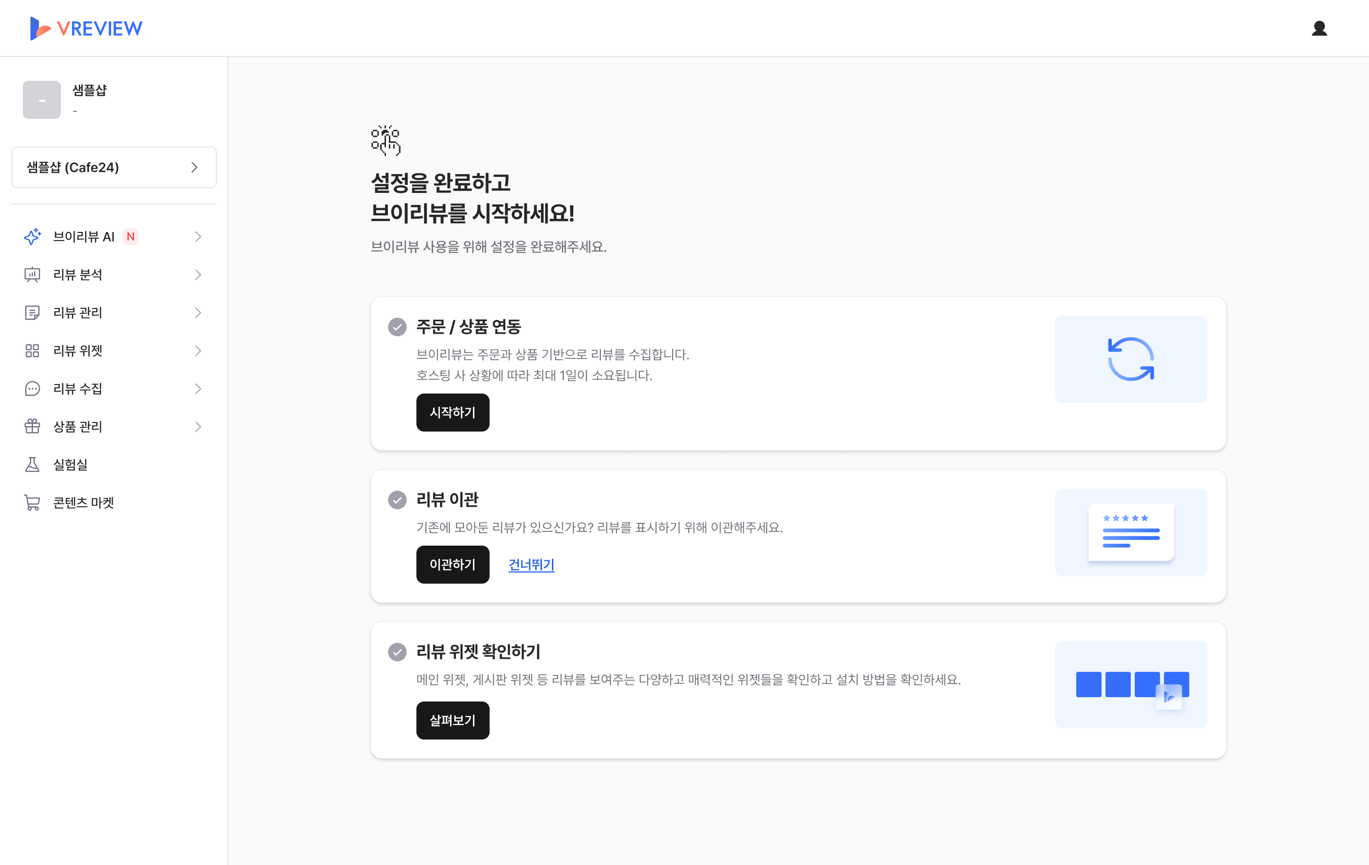Click the 콘텐츠 마켓 cart icon
Viewport: 1369px width, 865px height.
click(32, 502)
